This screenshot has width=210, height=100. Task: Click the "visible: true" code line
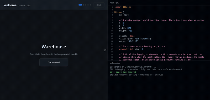[x=127, y=36]
